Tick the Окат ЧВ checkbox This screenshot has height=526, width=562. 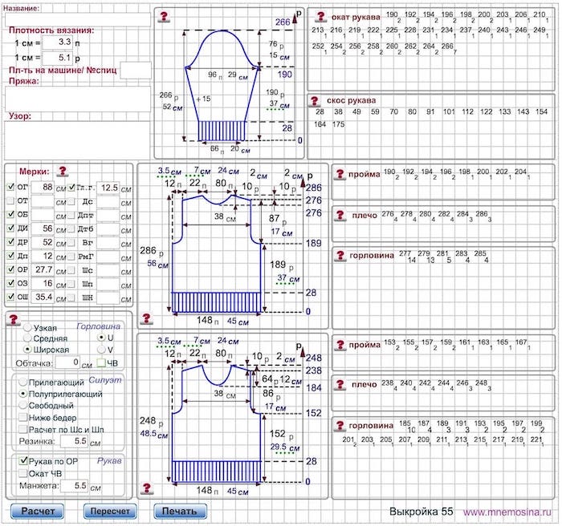[24, 473]
